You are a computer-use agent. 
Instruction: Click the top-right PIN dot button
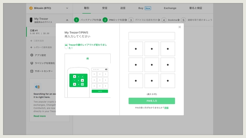(x=168, y=49)
